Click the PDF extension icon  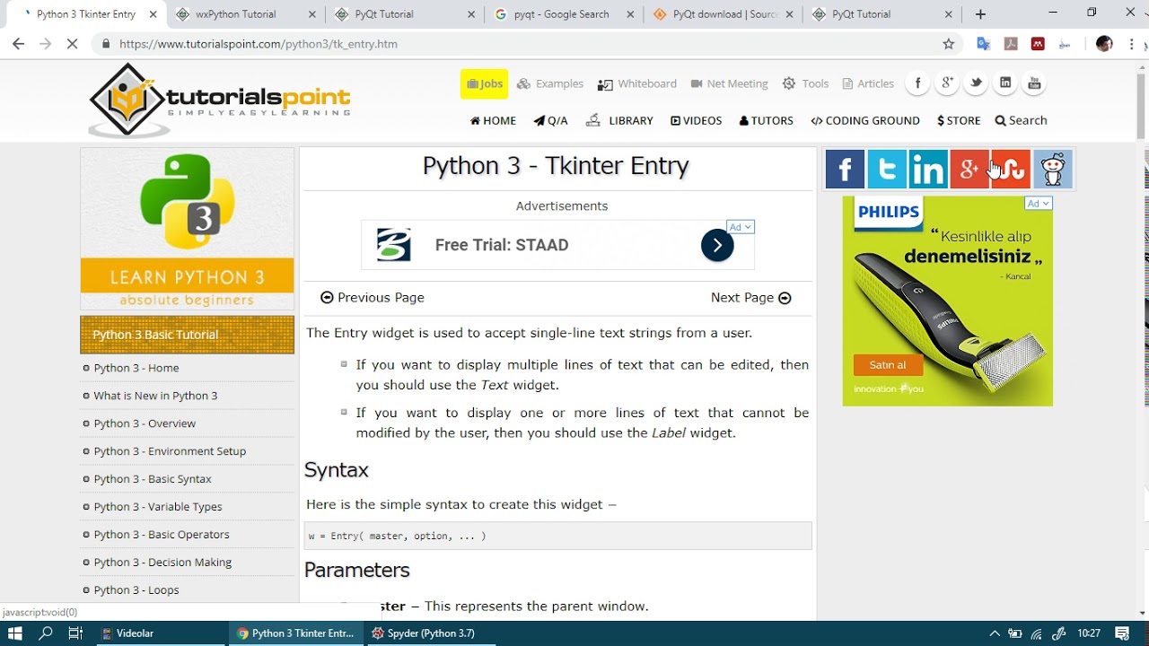pyautogui.click(x=1011, y=44)
